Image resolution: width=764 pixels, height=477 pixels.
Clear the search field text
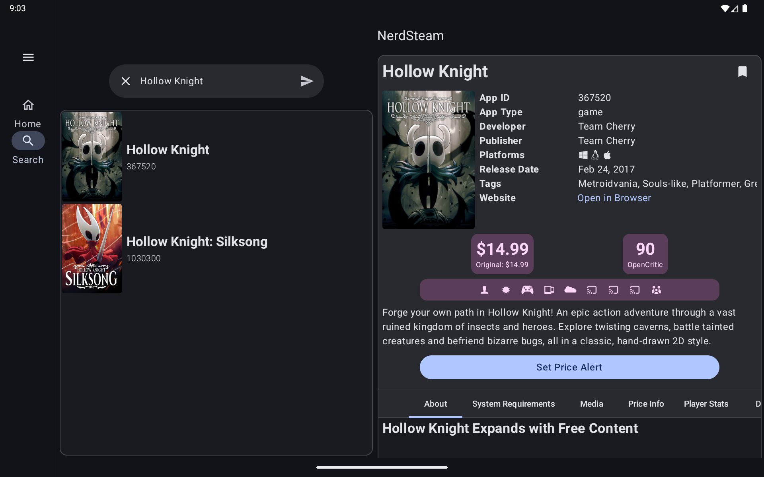126,81
